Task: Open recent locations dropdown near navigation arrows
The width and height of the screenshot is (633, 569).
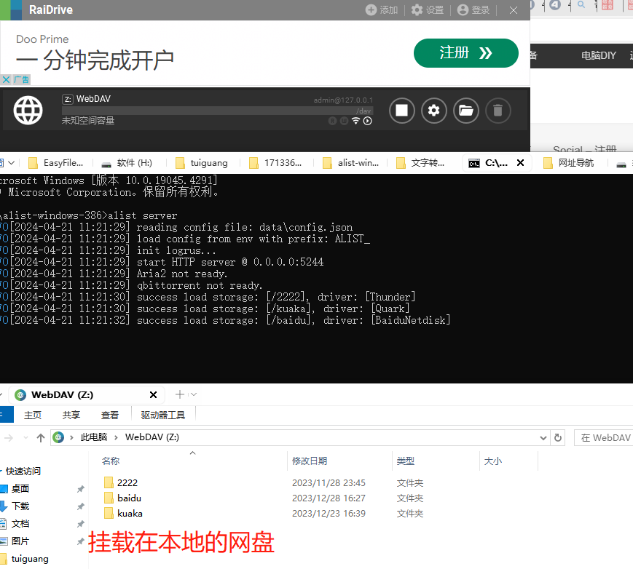Action: click(25, 437)
